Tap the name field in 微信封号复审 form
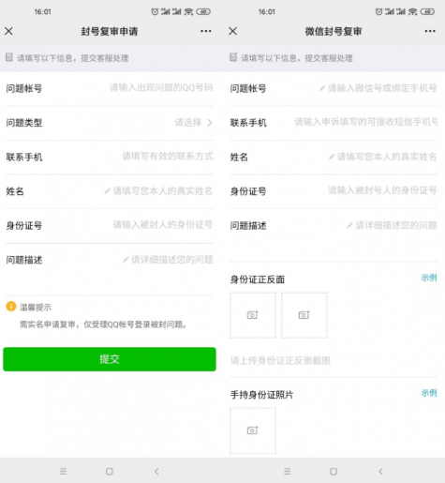 (x=382, y=157)
